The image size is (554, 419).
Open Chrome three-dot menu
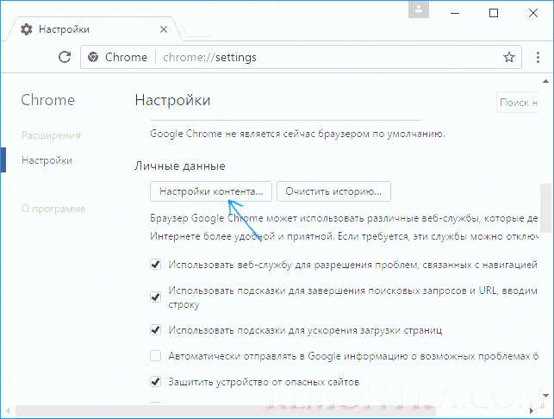coord(538,57)
